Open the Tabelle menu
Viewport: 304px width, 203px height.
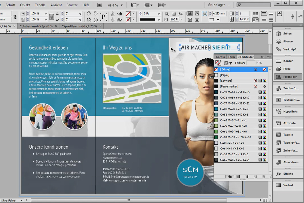40,5
